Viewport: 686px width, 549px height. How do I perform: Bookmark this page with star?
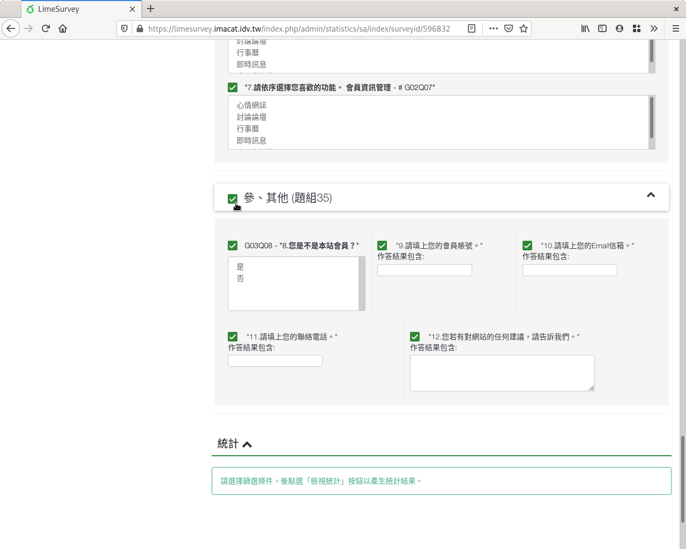click(x=524, y=28)
